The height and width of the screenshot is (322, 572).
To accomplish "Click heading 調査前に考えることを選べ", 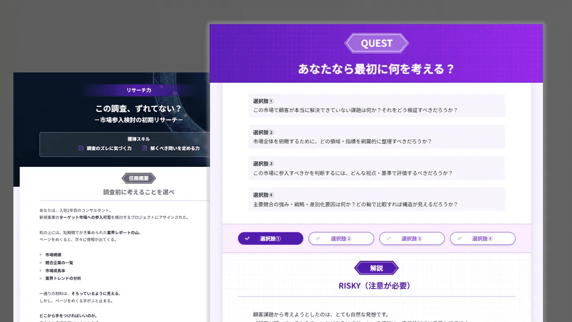I will (x=139, y=192).
